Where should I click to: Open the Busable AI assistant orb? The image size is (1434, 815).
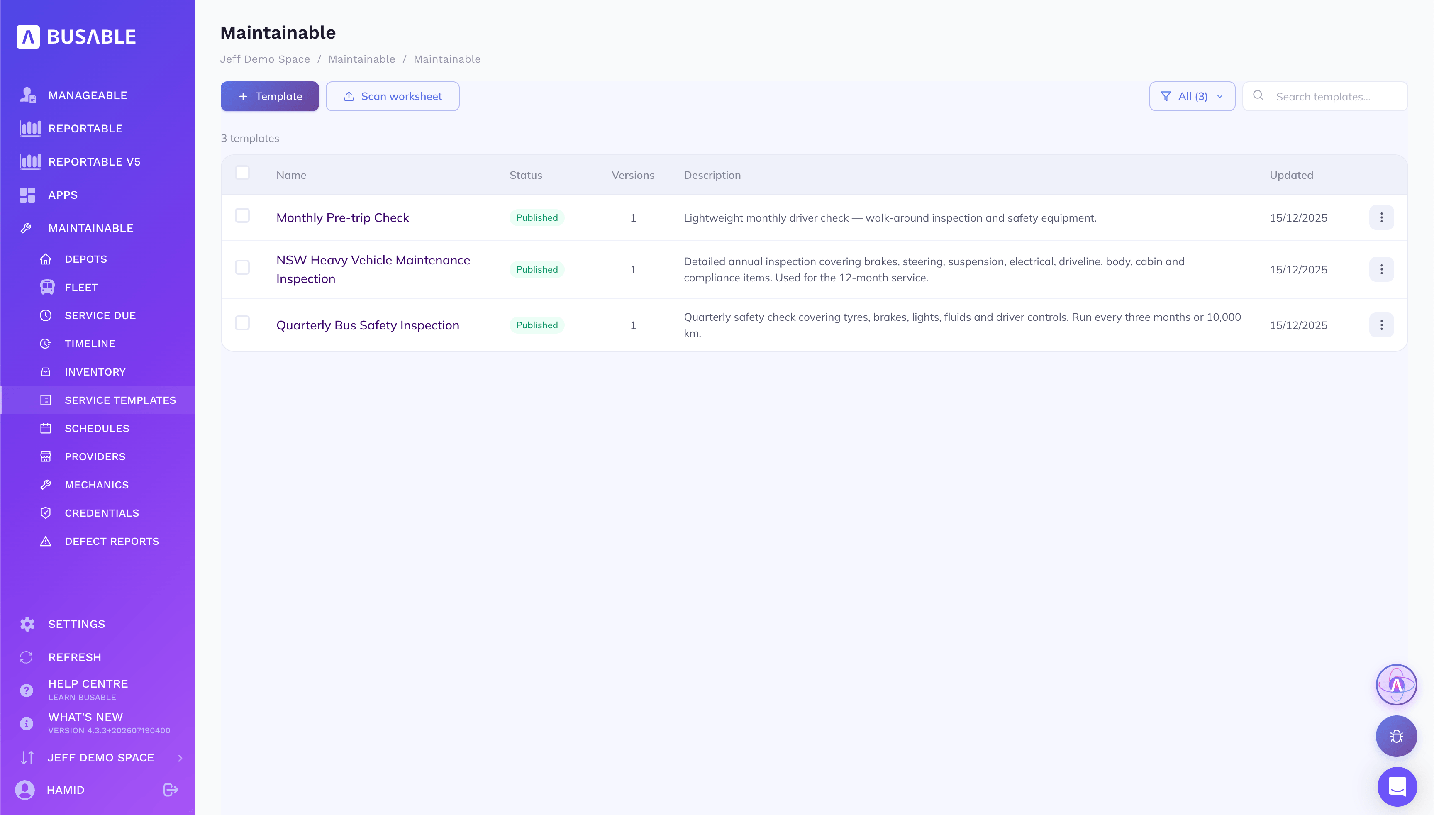(x=1397, y=685)
